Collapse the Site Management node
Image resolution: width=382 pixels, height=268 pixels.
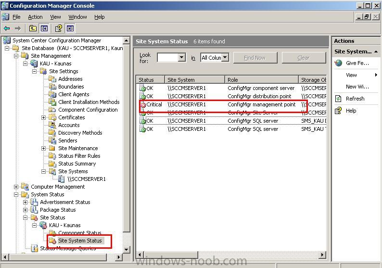[x=16, y=56]
